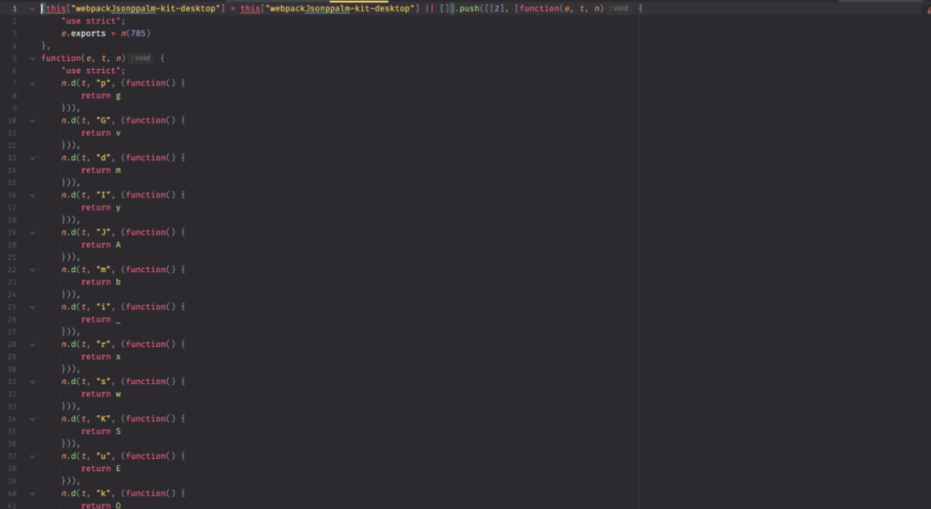Click "return w" on line 32
Image resolution: width=931 pixels, height=509 pixels.
click(x=101, y=394)
